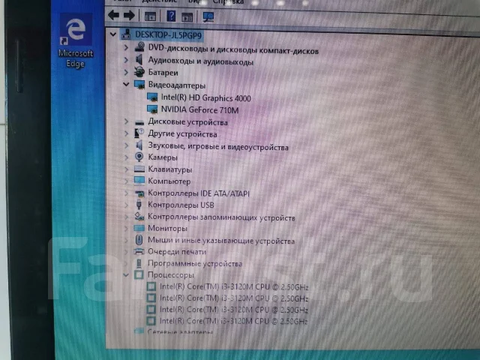
Task: Select NVIDIA GeForce 710M adapter
Action: click(x=199, y=110)
